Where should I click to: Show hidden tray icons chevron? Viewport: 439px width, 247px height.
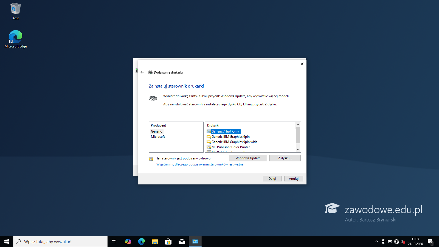tap(377, 242)
